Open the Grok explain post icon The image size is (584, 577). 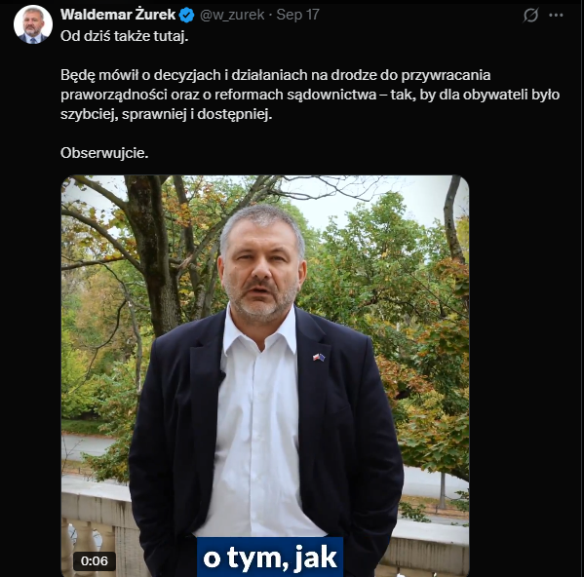530,16
